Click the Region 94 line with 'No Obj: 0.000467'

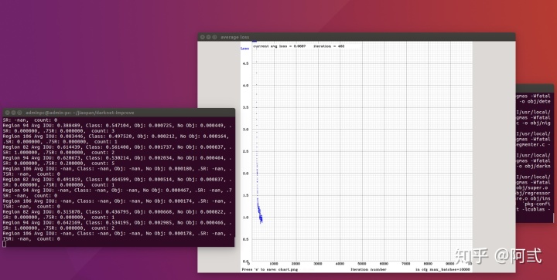click(118, 190)
